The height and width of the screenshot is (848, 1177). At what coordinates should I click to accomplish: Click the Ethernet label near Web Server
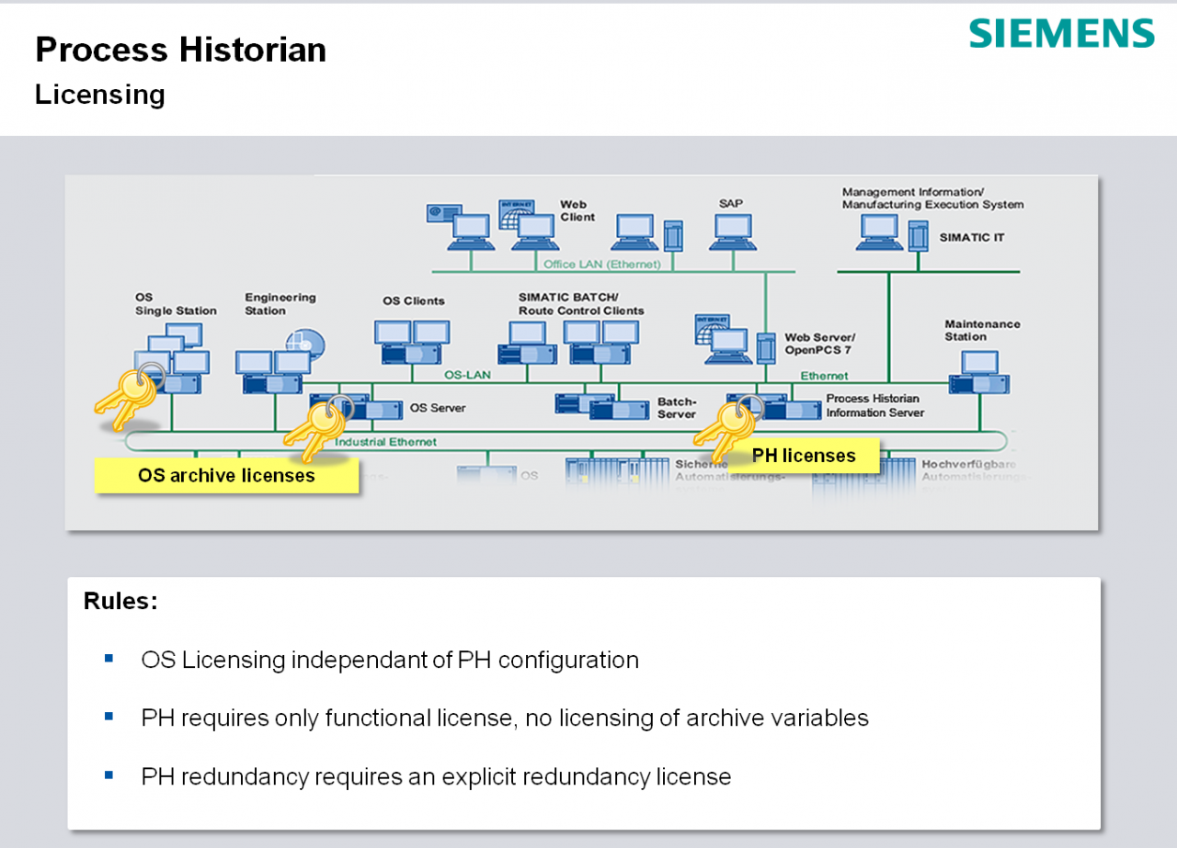coord(824,376)
